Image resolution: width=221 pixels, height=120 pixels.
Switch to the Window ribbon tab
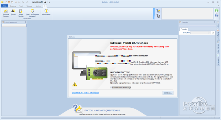tap(29, 6)
